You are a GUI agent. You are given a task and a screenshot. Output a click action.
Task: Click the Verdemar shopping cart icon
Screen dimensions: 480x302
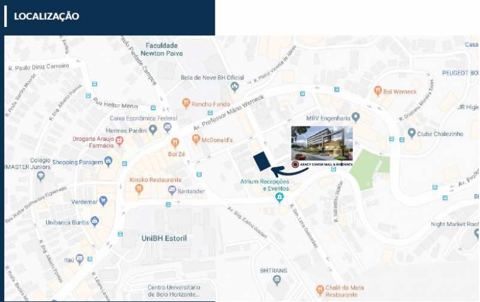[x=103, y=201]
